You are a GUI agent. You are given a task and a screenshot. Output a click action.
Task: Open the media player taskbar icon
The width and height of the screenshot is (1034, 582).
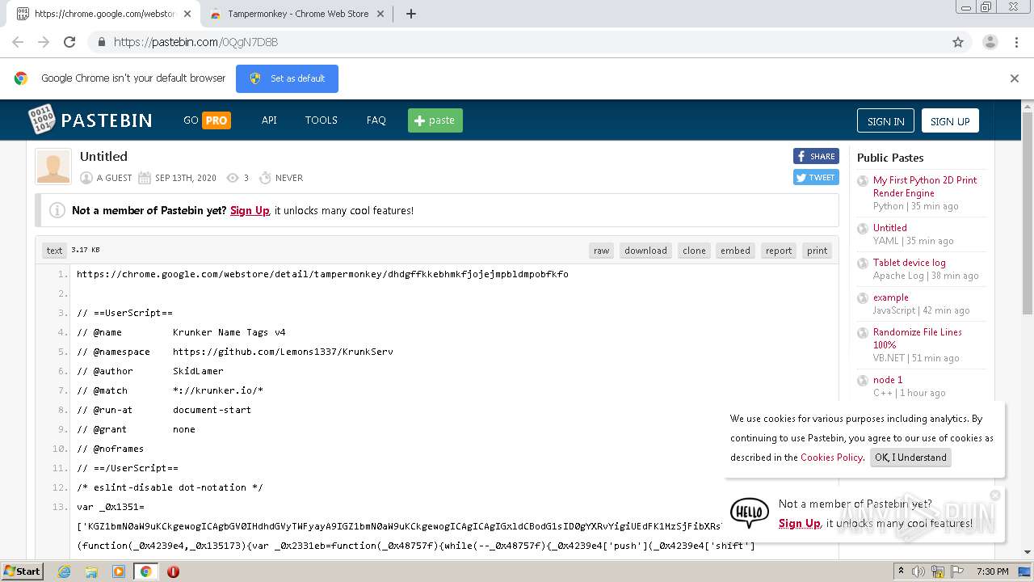(119, 571)
